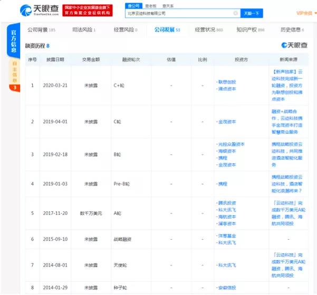317x295 pixels.
Task: Select the 查老板 search tab
Action: (x=151, y=6)
